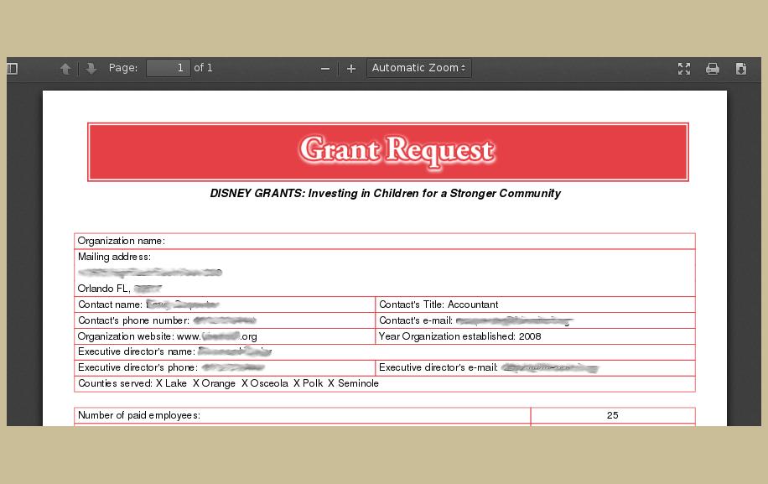768x484 pixels.
Task: Go to next page arrow
Action: click(91, 69)
